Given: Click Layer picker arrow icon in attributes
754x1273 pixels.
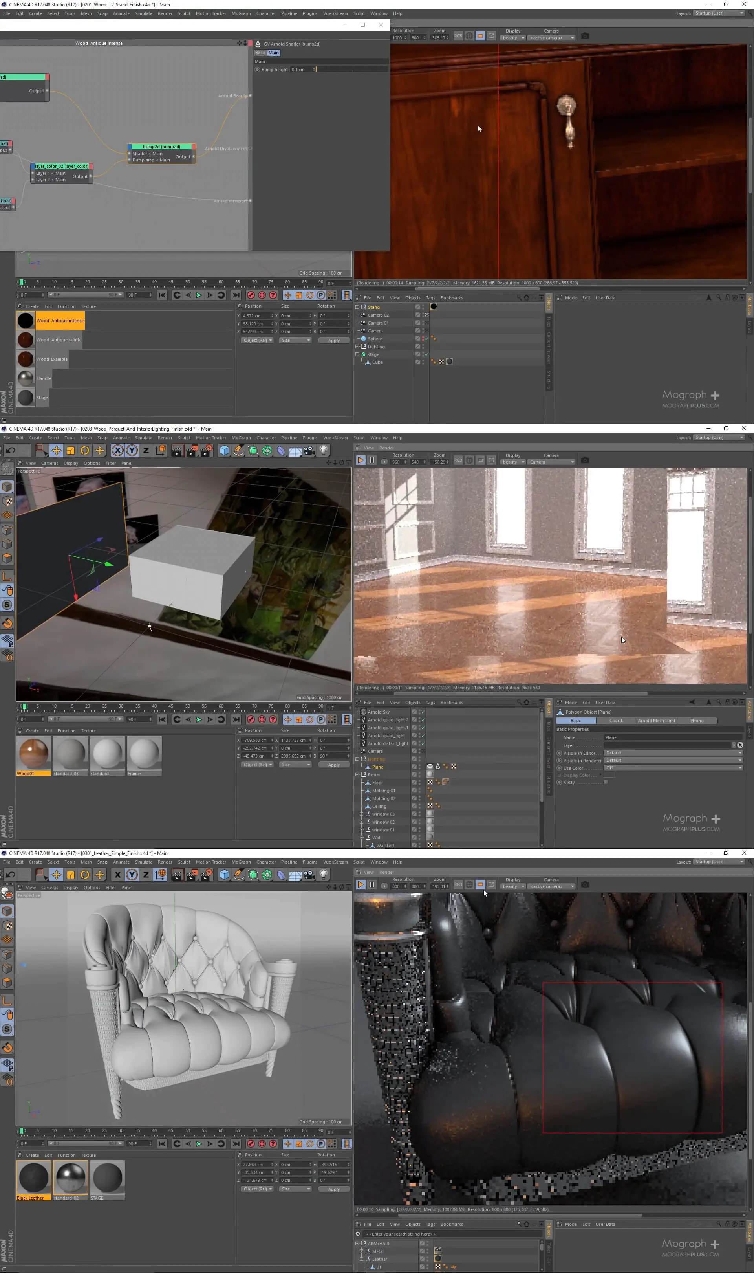Looking at the screenshot, I should (740, 745).
